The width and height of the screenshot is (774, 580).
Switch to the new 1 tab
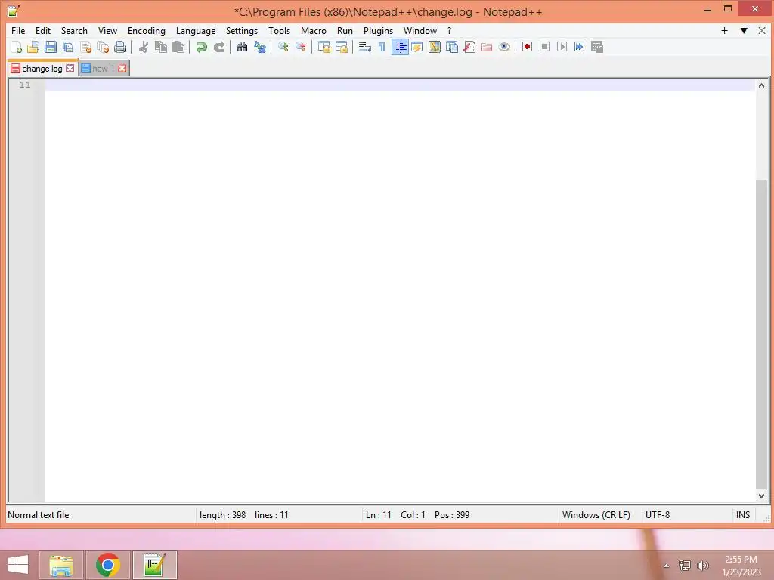pyautogui.click(x=103, y=69)
